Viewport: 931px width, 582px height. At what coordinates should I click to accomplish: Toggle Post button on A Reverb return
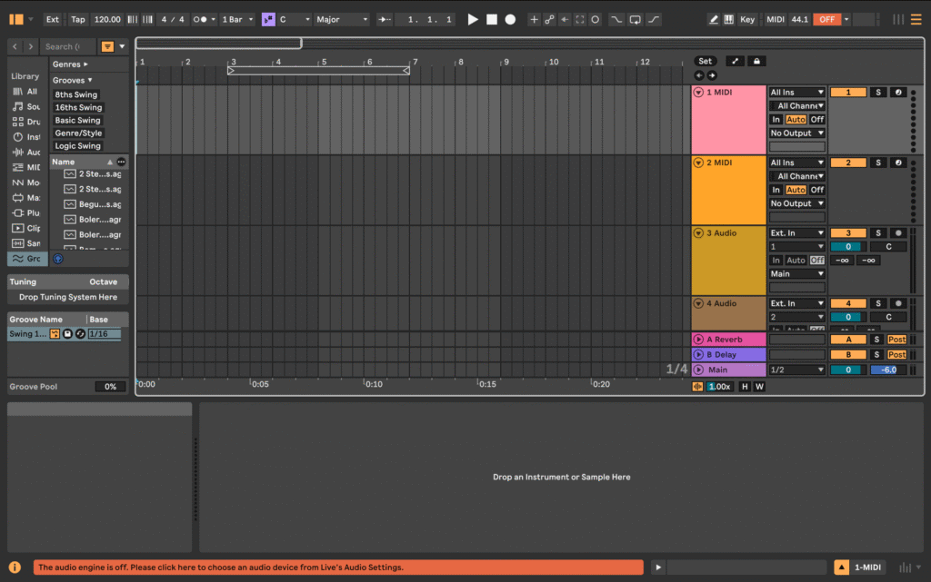point(896,340)
